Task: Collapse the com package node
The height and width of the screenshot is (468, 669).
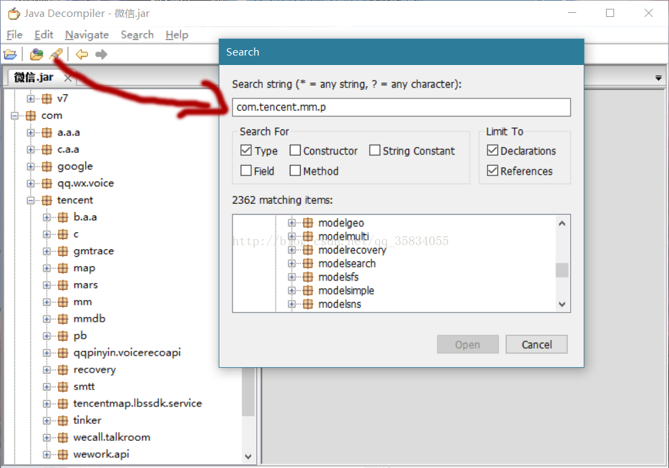Action: (15, 116)
